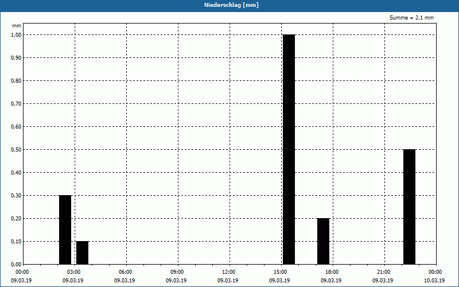The image size is (459, 287).
Task: Click the mm unit label above the y-axis
Action: [x=17, y=26]
